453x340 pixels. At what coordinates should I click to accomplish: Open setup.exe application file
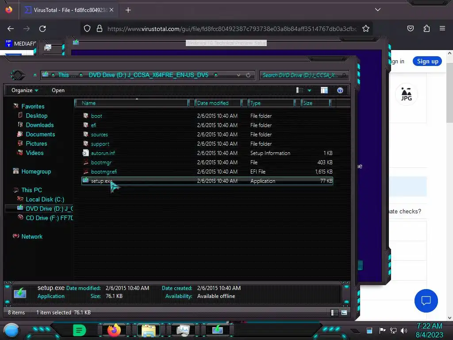207,181
